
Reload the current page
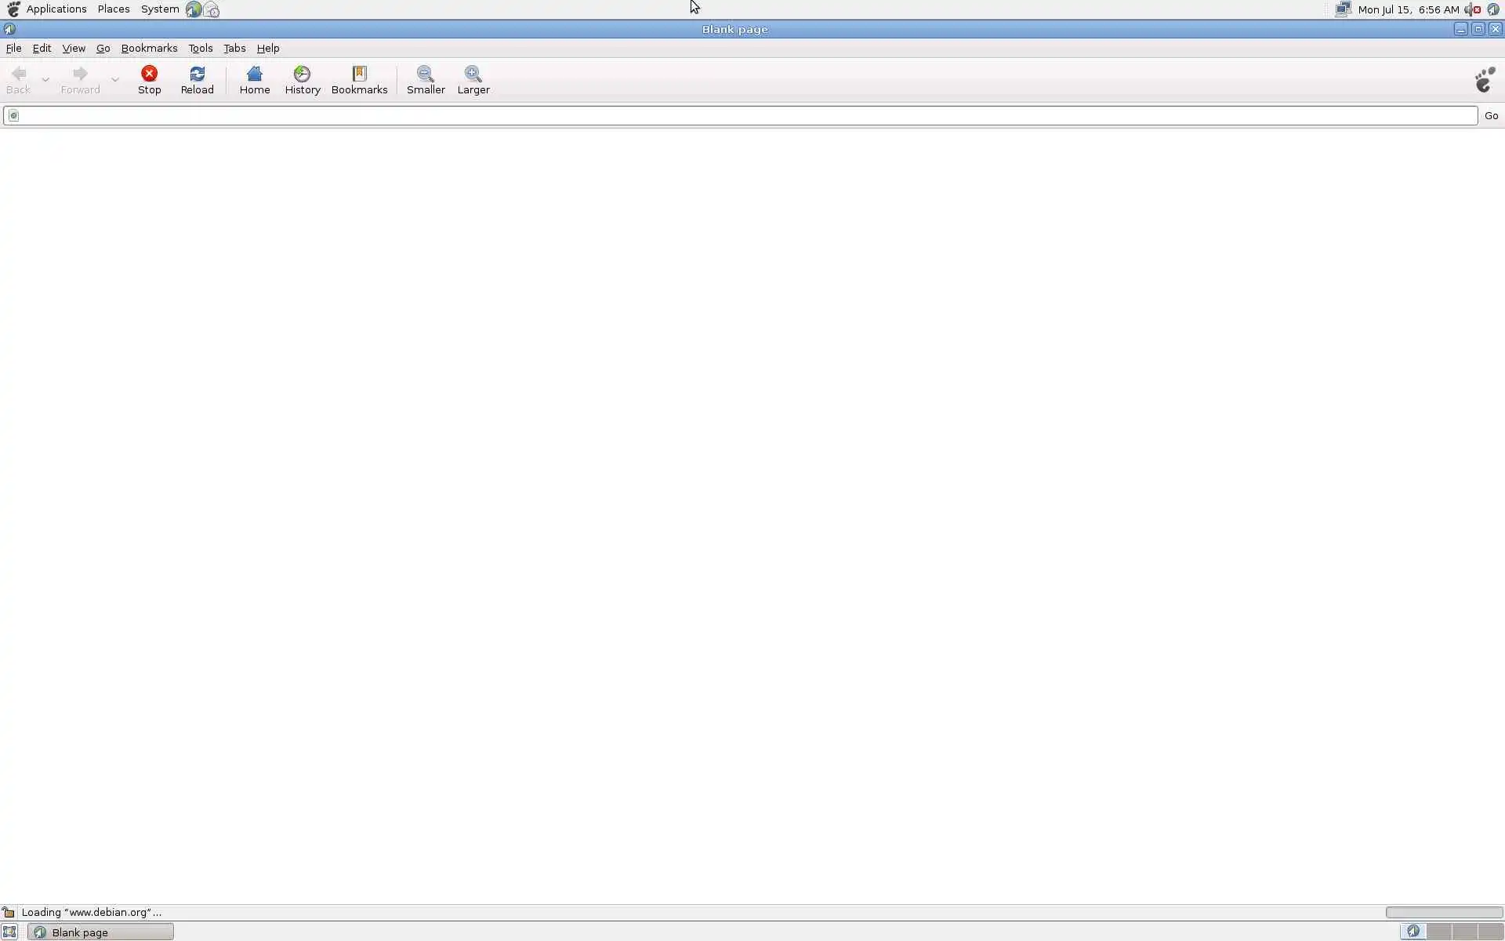(x=197, y=80)
